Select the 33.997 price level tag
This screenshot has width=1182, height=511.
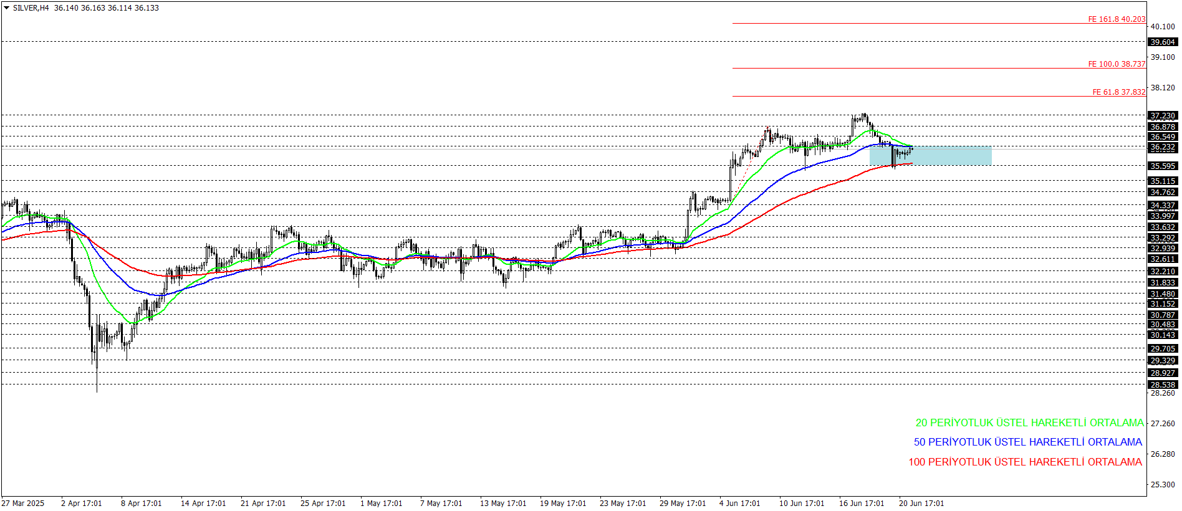pyautogui.click(x=1163, y=216)
